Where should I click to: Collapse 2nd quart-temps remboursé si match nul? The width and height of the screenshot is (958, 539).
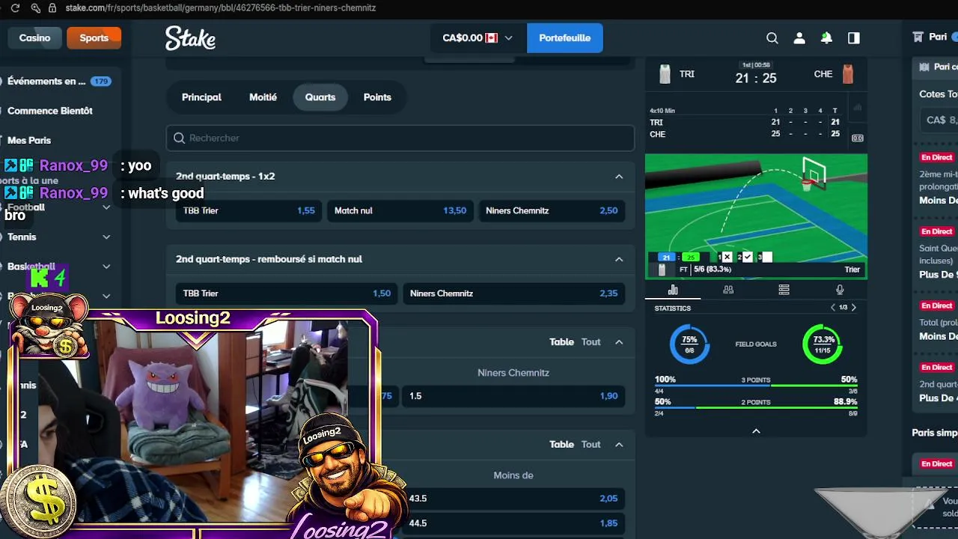pos(619,259)
